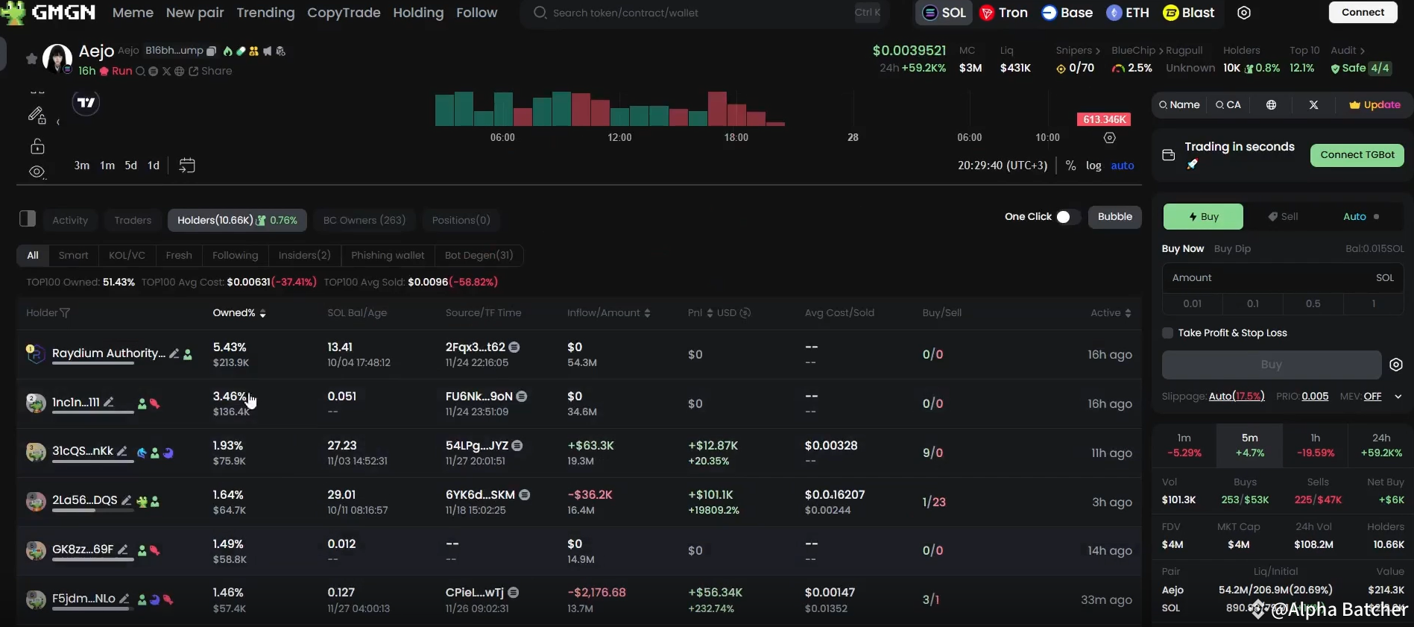Sort by the Pnl column arrows

coord(710,313)
